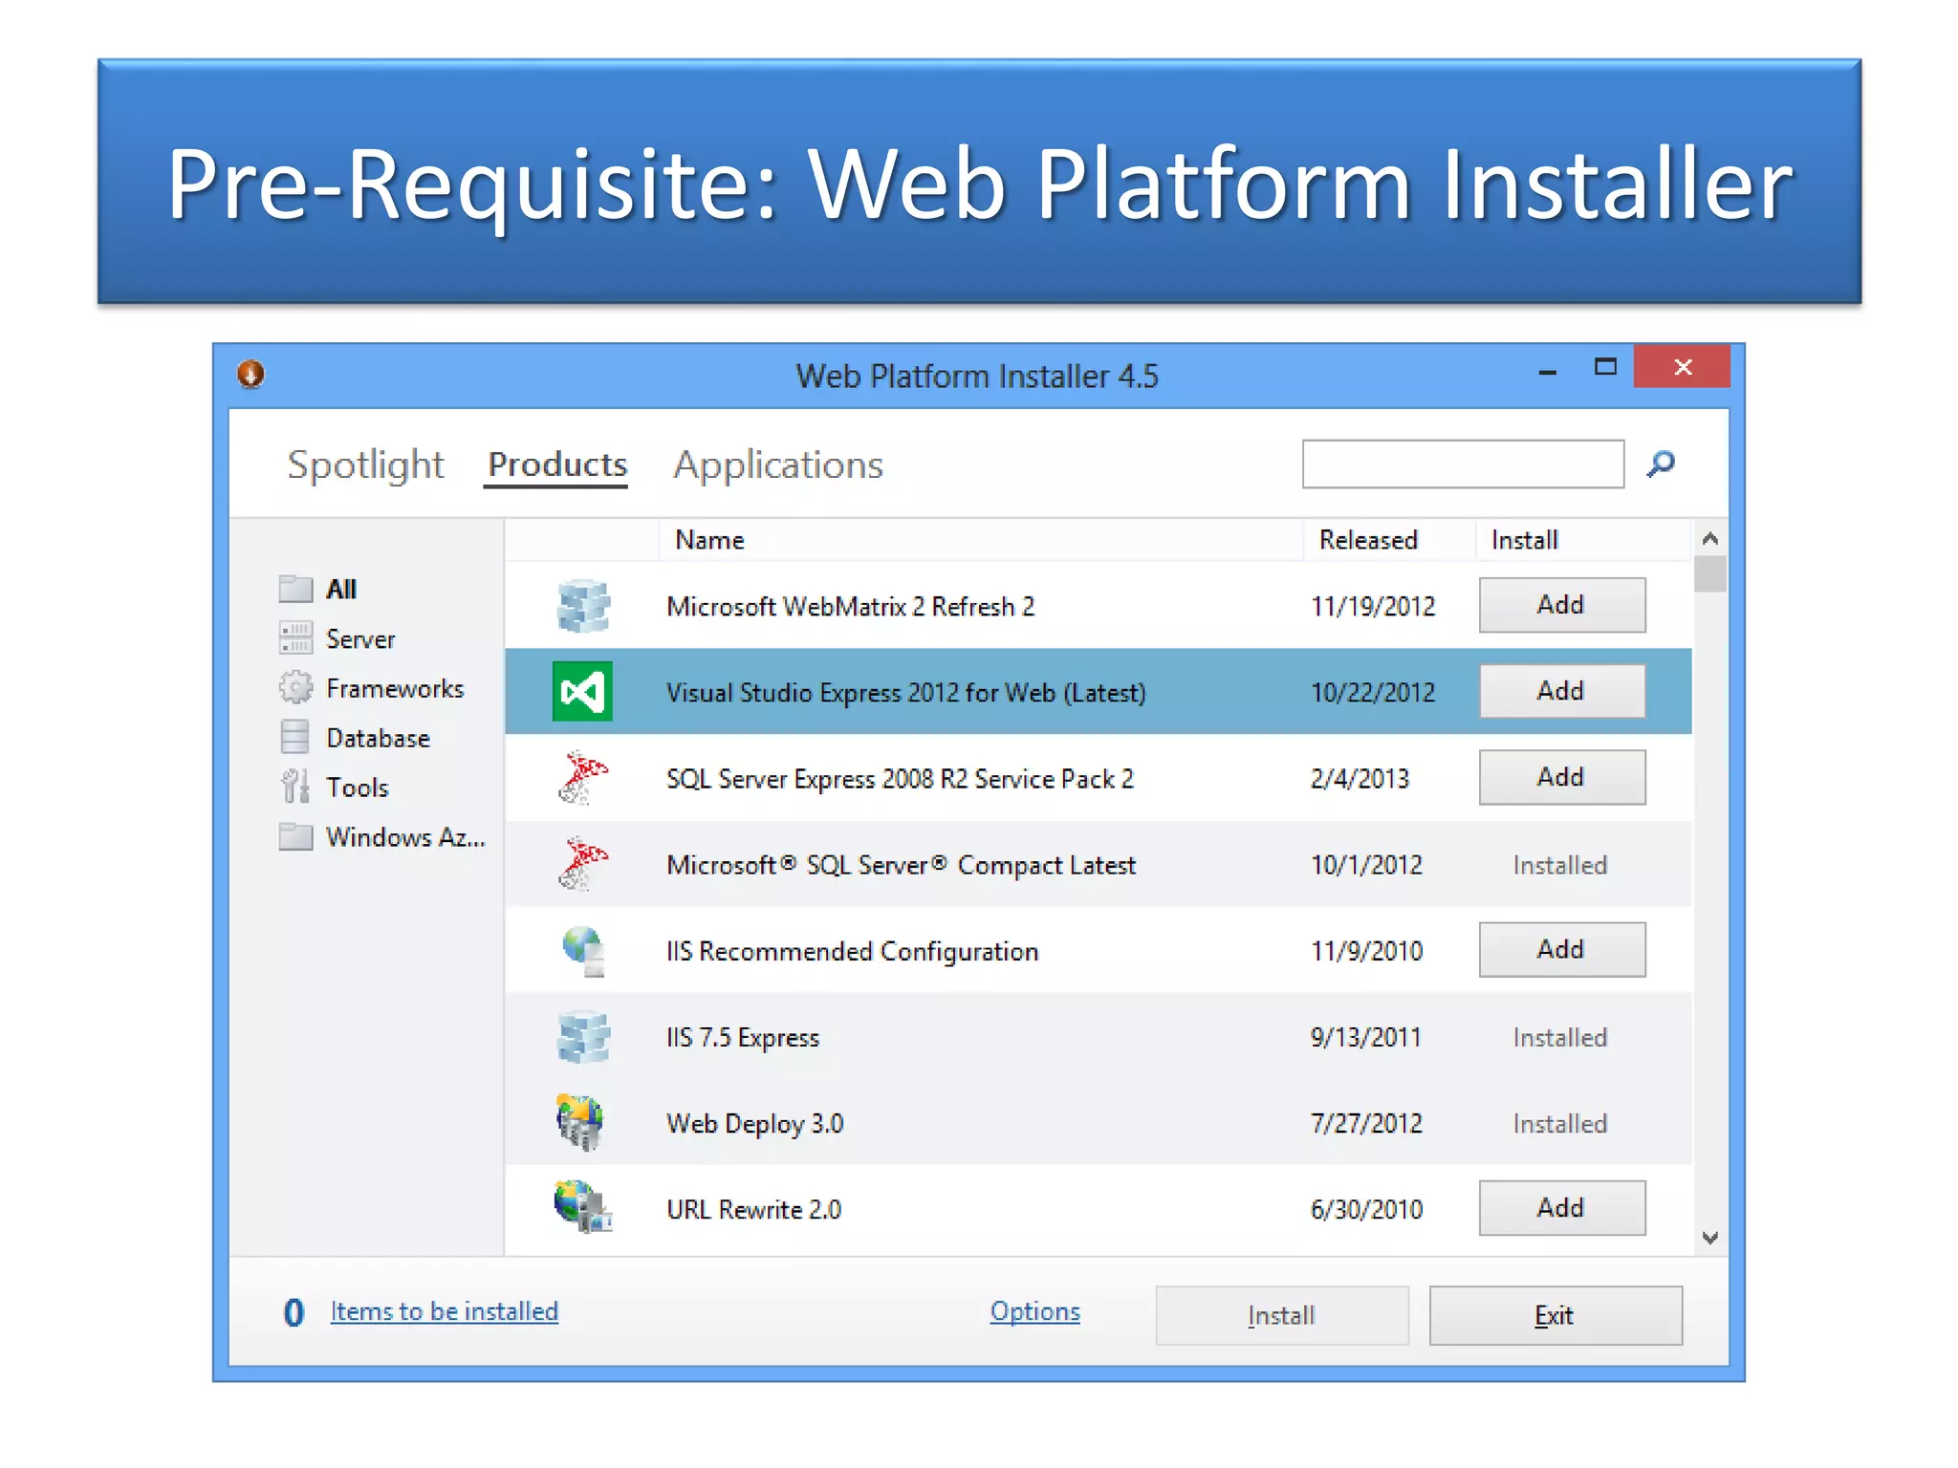Click the IIS 7.5 Express product icon

(x=583, y=1037)
